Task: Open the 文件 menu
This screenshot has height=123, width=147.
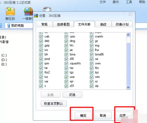Action: click(x=103, y=2)
